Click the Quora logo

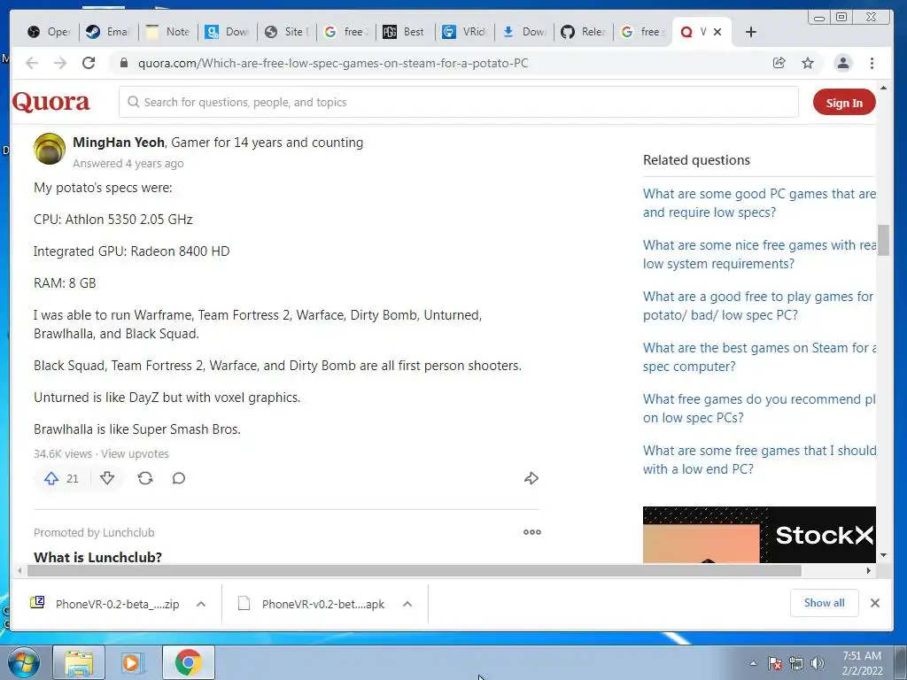(x=50, y=102)
